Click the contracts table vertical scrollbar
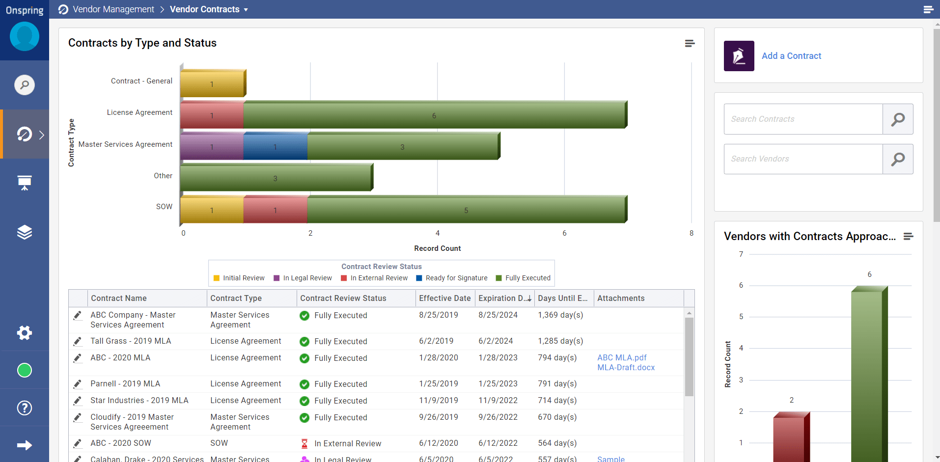Screen dimensions: 940x462 (x=689, y=357)
